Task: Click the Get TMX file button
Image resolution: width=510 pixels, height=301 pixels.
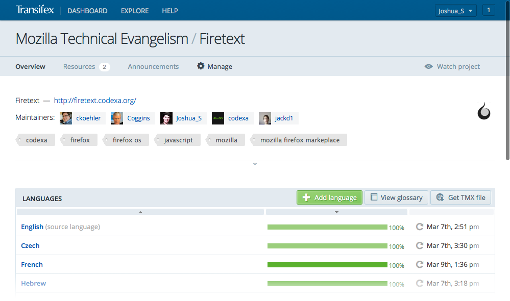Action: pyautogui.click(x=460, y=197)
